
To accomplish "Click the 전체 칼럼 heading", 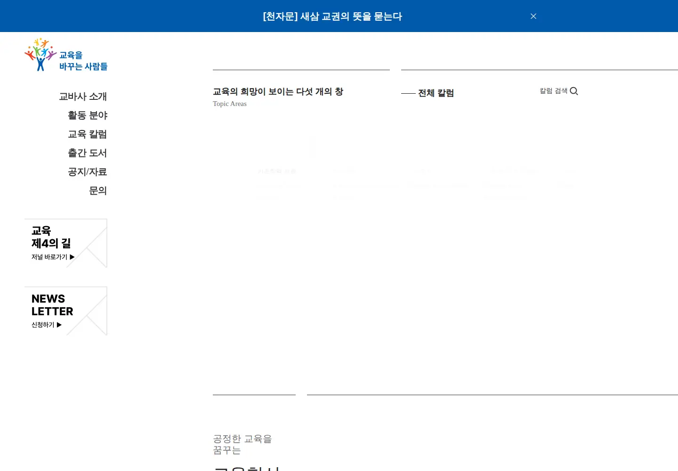I will (x=436, y=93).
